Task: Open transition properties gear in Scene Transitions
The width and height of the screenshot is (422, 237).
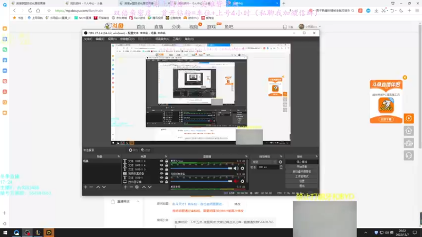Action: [x=281, y=162]
